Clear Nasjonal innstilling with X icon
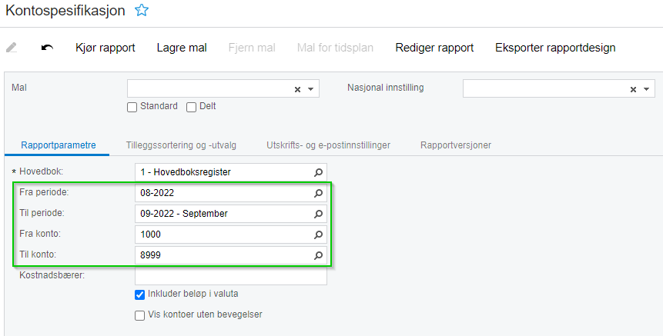Screen dimensions: 663x336 (634, 89)
